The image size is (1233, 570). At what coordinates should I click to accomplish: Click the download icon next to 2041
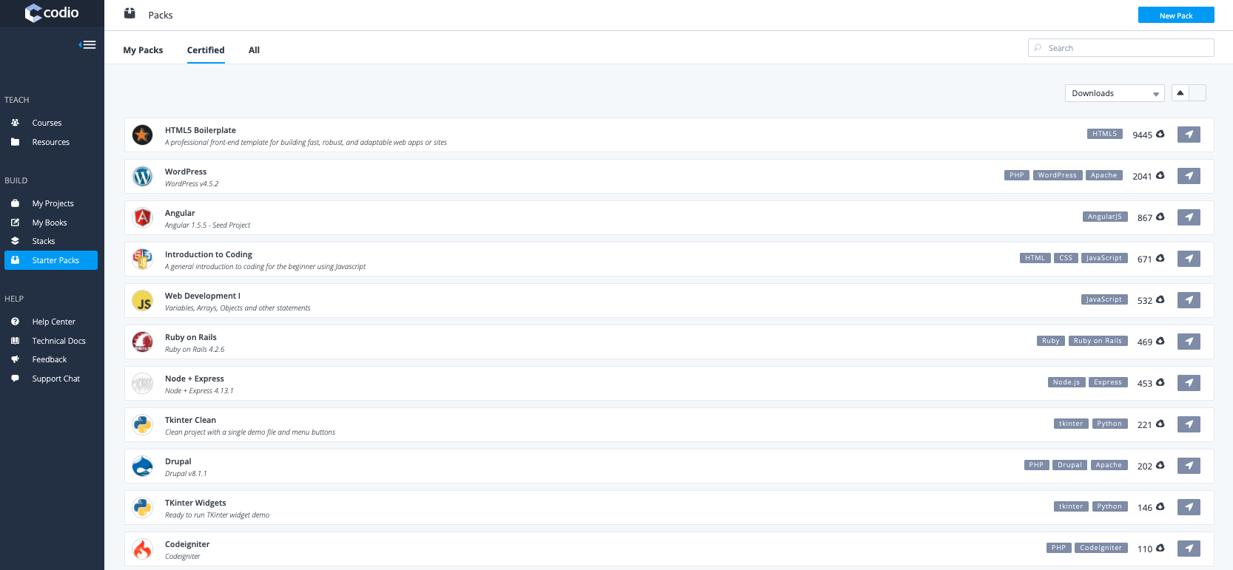click(1160, 175)
